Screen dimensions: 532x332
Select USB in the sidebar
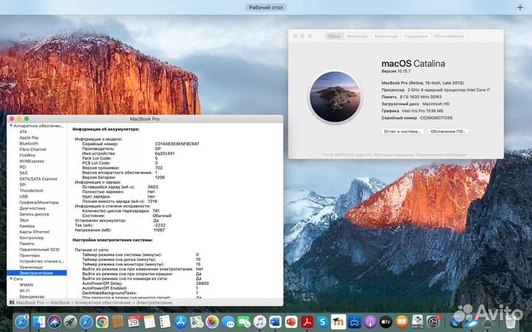pyautogui.click(x=24, y=196)
